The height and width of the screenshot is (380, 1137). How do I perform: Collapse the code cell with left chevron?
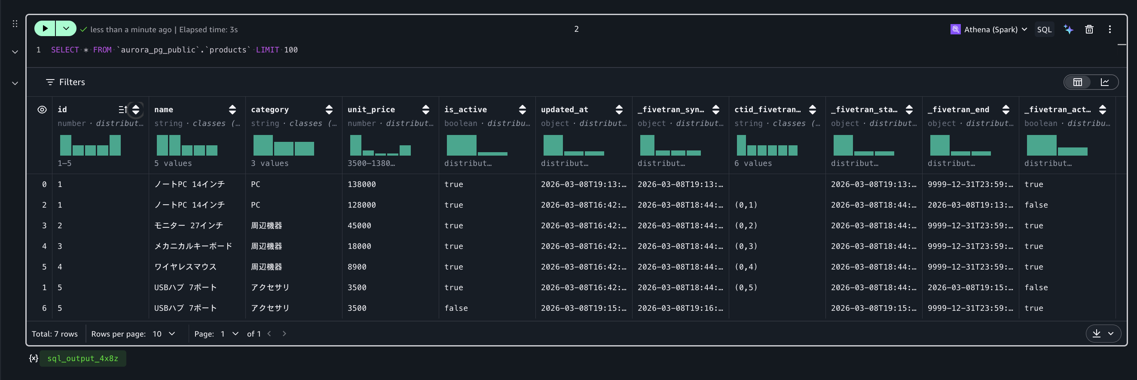(15, 52)
